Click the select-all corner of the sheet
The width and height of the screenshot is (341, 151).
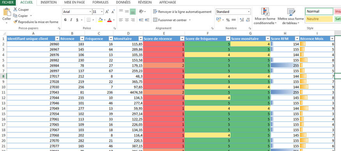pyautogui.click(x=3, y=33)
